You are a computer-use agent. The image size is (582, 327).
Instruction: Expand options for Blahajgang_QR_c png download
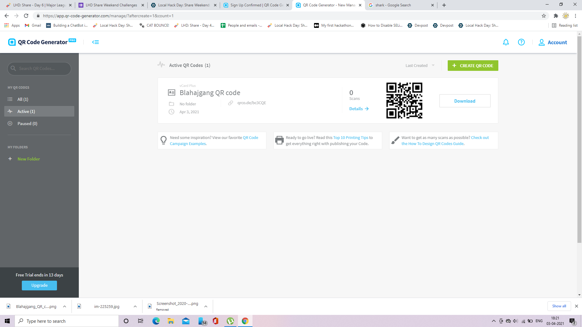(65, 306)
